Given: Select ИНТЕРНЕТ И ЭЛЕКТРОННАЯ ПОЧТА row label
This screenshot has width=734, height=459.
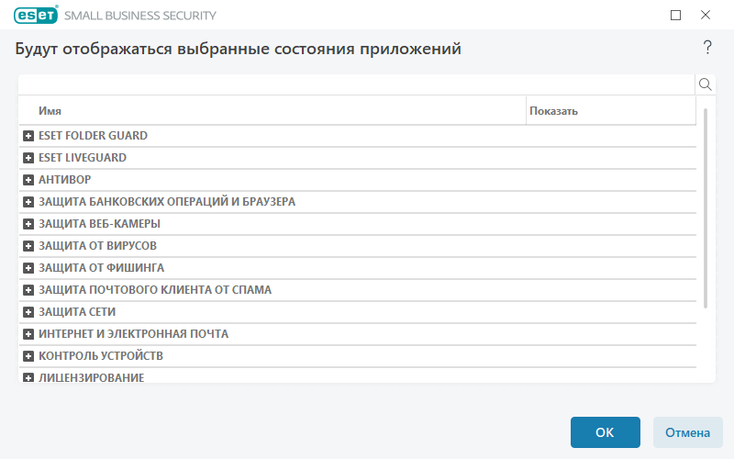Looking at the screenshot, I should tap(133, 334).
